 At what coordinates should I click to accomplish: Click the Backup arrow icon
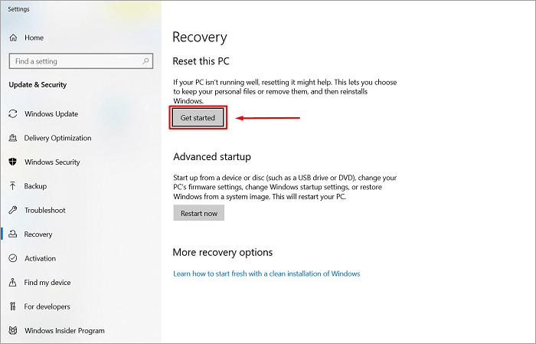click(13, 186)
